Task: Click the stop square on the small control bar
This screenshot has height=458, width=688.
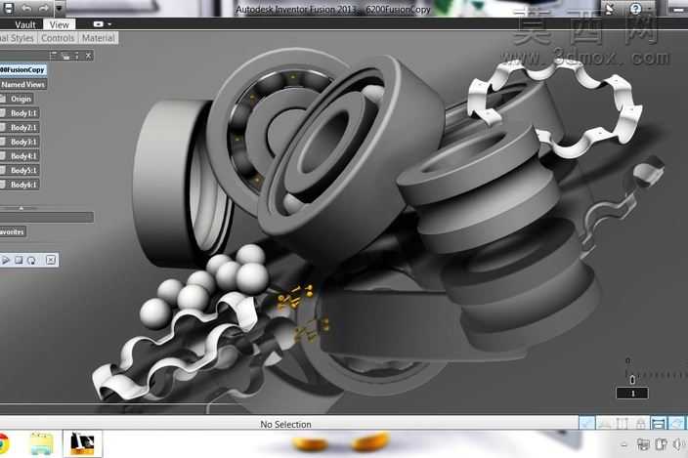Action: (19, 261)
